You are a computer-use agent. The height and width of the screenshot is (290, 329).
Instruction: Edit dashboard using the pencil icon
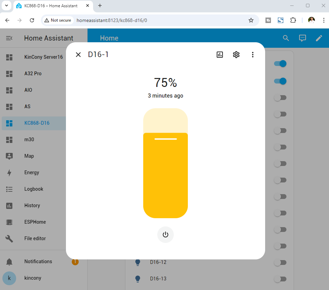pos(319,38)
